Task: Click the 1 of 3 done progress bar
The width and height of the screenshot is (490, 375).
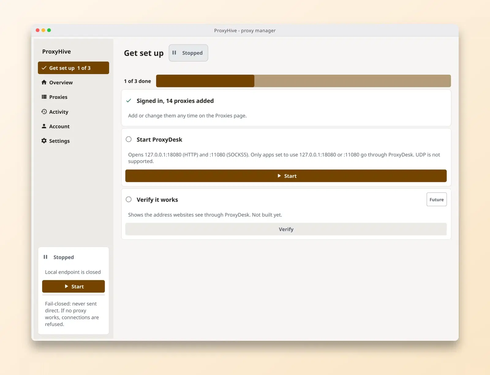Action: click(303, 81)
